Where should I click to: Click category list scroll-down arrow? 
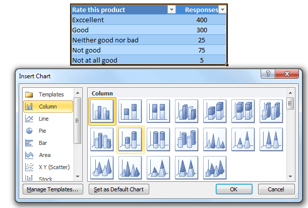coord(78,177)
